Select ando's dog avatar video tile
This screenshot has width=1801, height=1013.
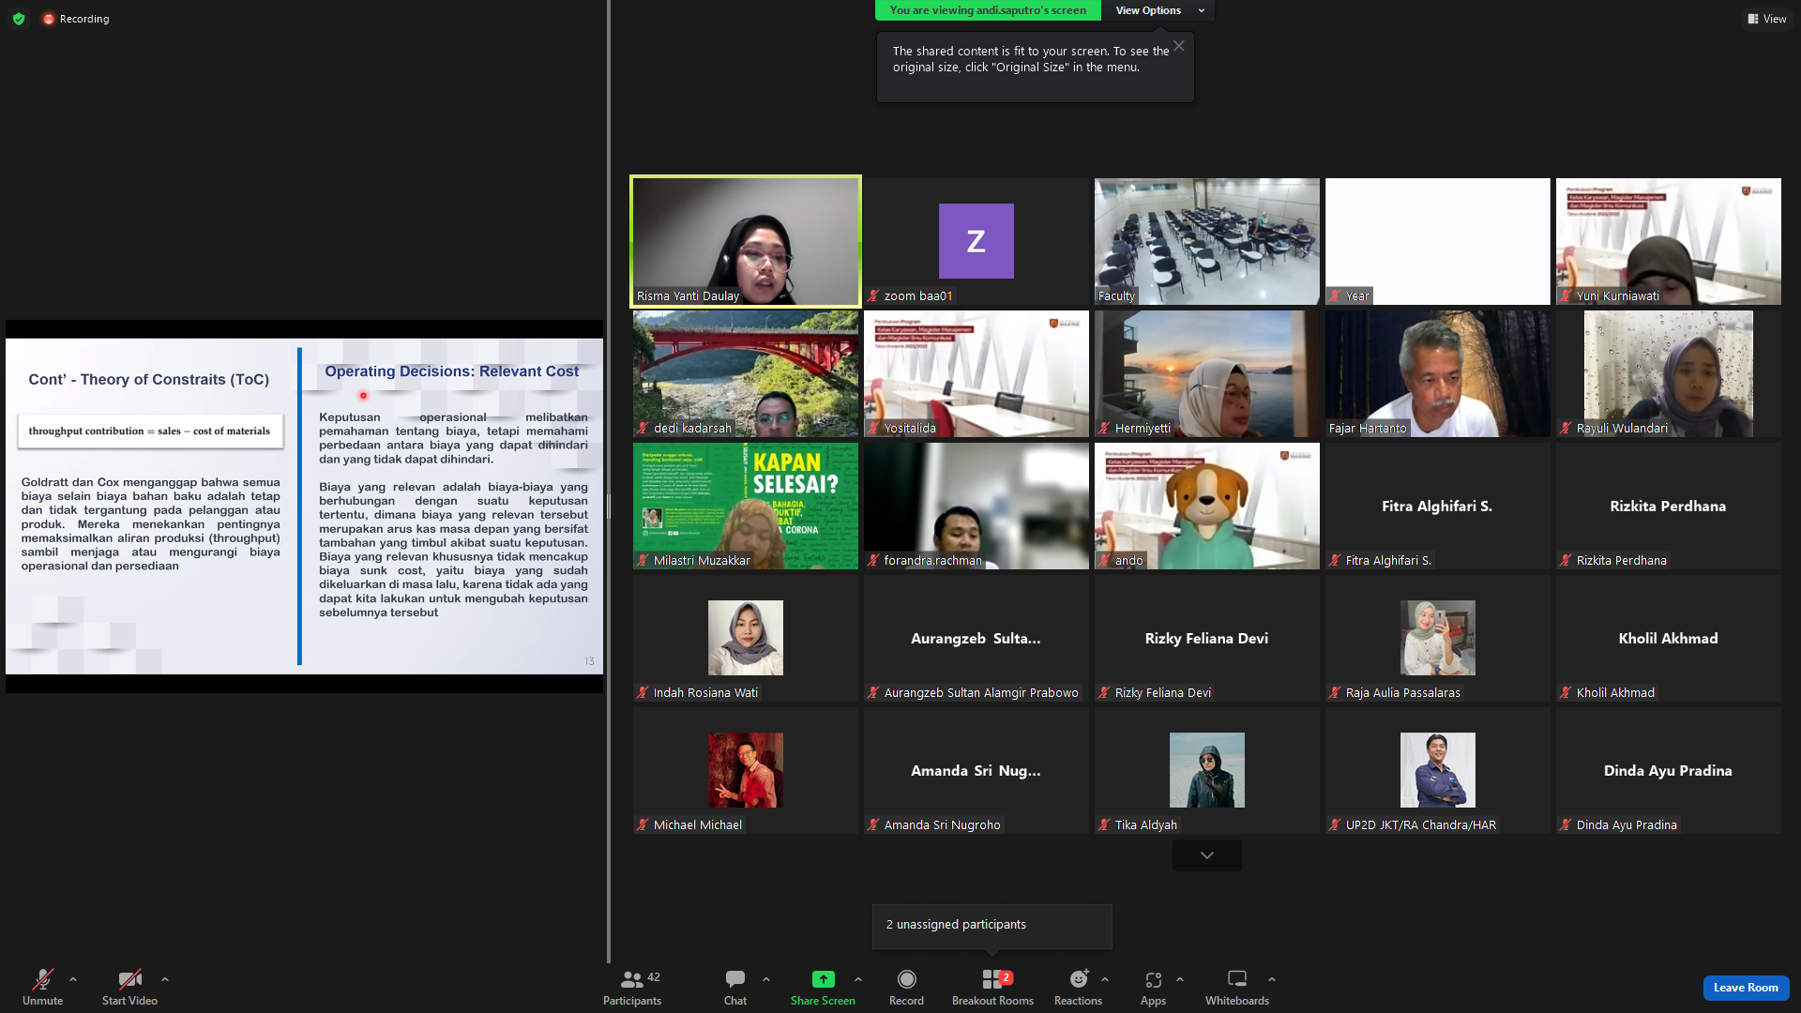1207,506
